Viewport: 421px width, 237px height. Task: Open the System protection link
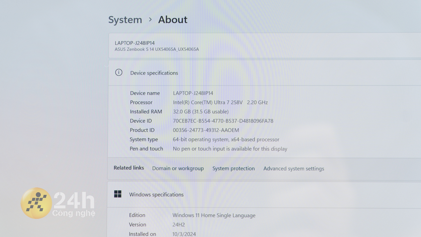234,168
